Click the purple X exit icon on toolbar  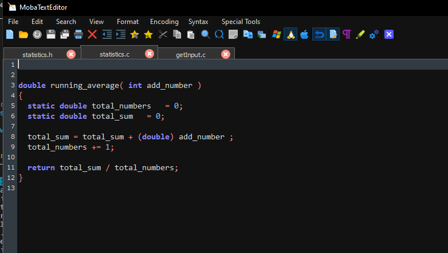(389, 34)
